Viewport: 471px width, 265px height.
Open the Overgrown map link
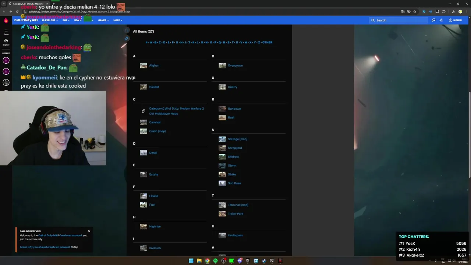235,66
